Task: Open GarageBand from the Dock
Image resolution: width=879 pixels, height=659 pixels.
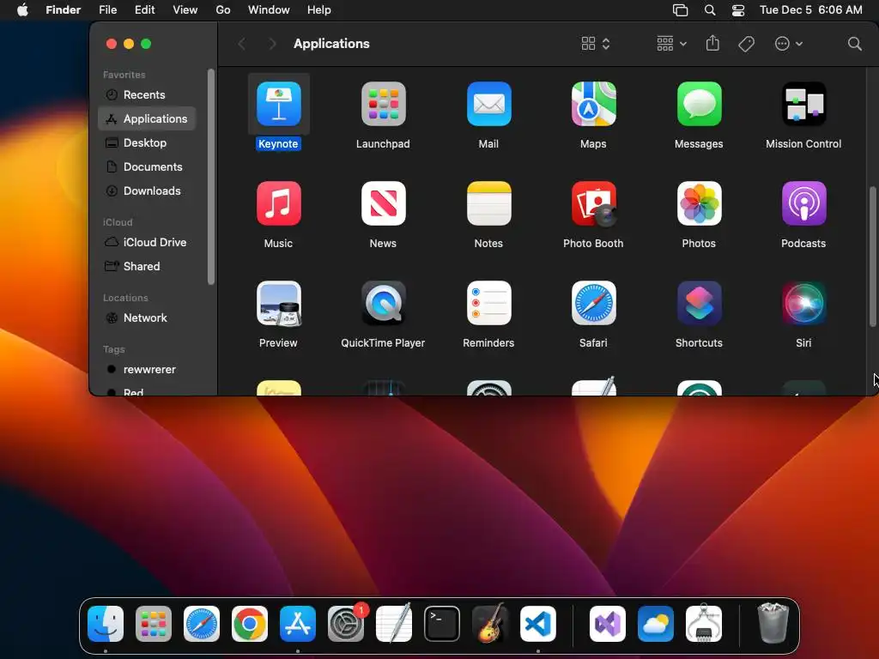Action: click(x=490, y=624)
